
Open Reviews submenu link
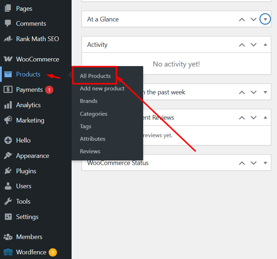click(90, 151)
